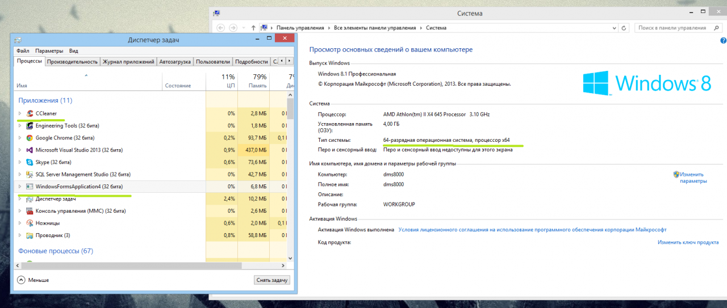The height and width of the screenshot is (308, 727).
Task: Expand the Проводник (3) process group
Action: (x=20, y=235)
